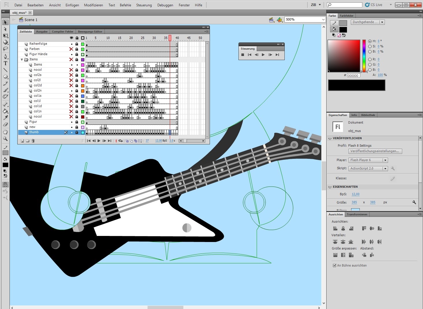Activate the Hand tool
423x309 pixels.
[x=5, y=132]
